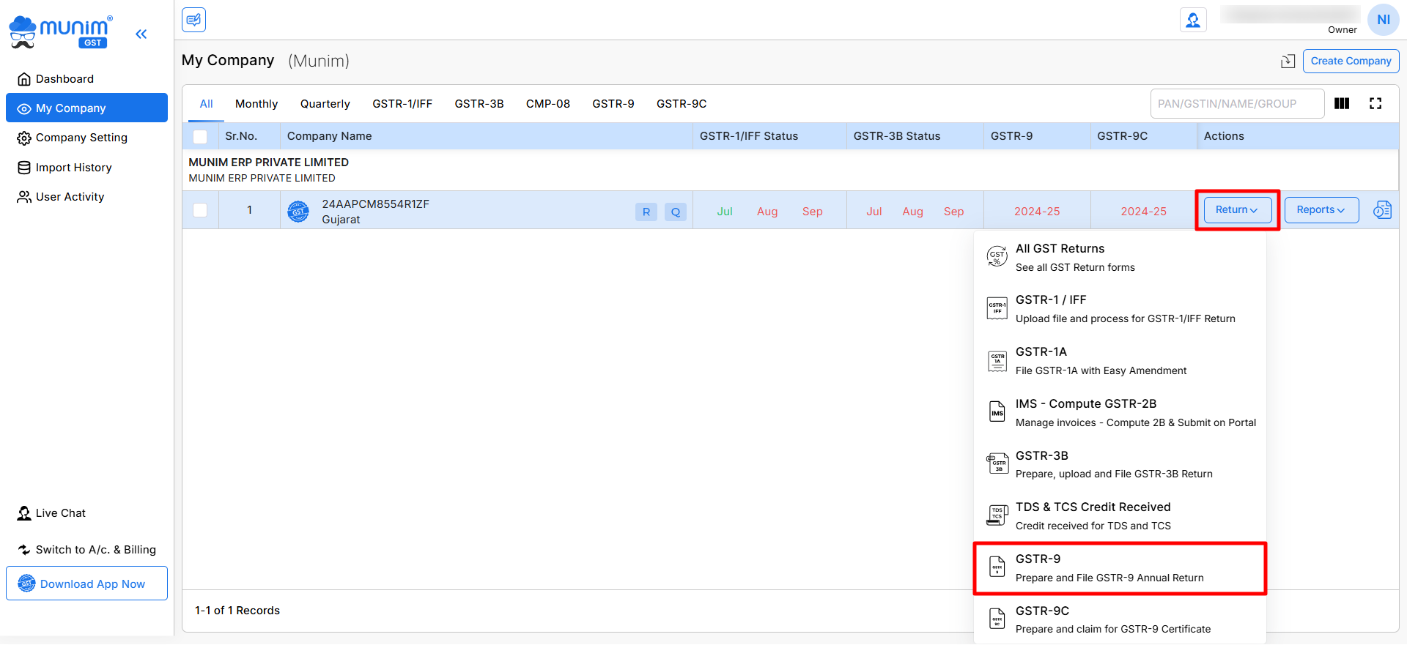Collapse the sidebar with double-chevron icon
Viewport: 1407px width, 645px height.
coord(141,34)
